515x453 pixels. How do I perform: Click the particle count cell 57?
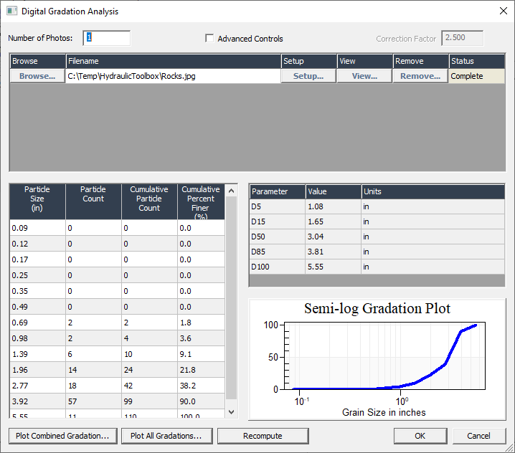pyautogui.click(x=93, y=401)
